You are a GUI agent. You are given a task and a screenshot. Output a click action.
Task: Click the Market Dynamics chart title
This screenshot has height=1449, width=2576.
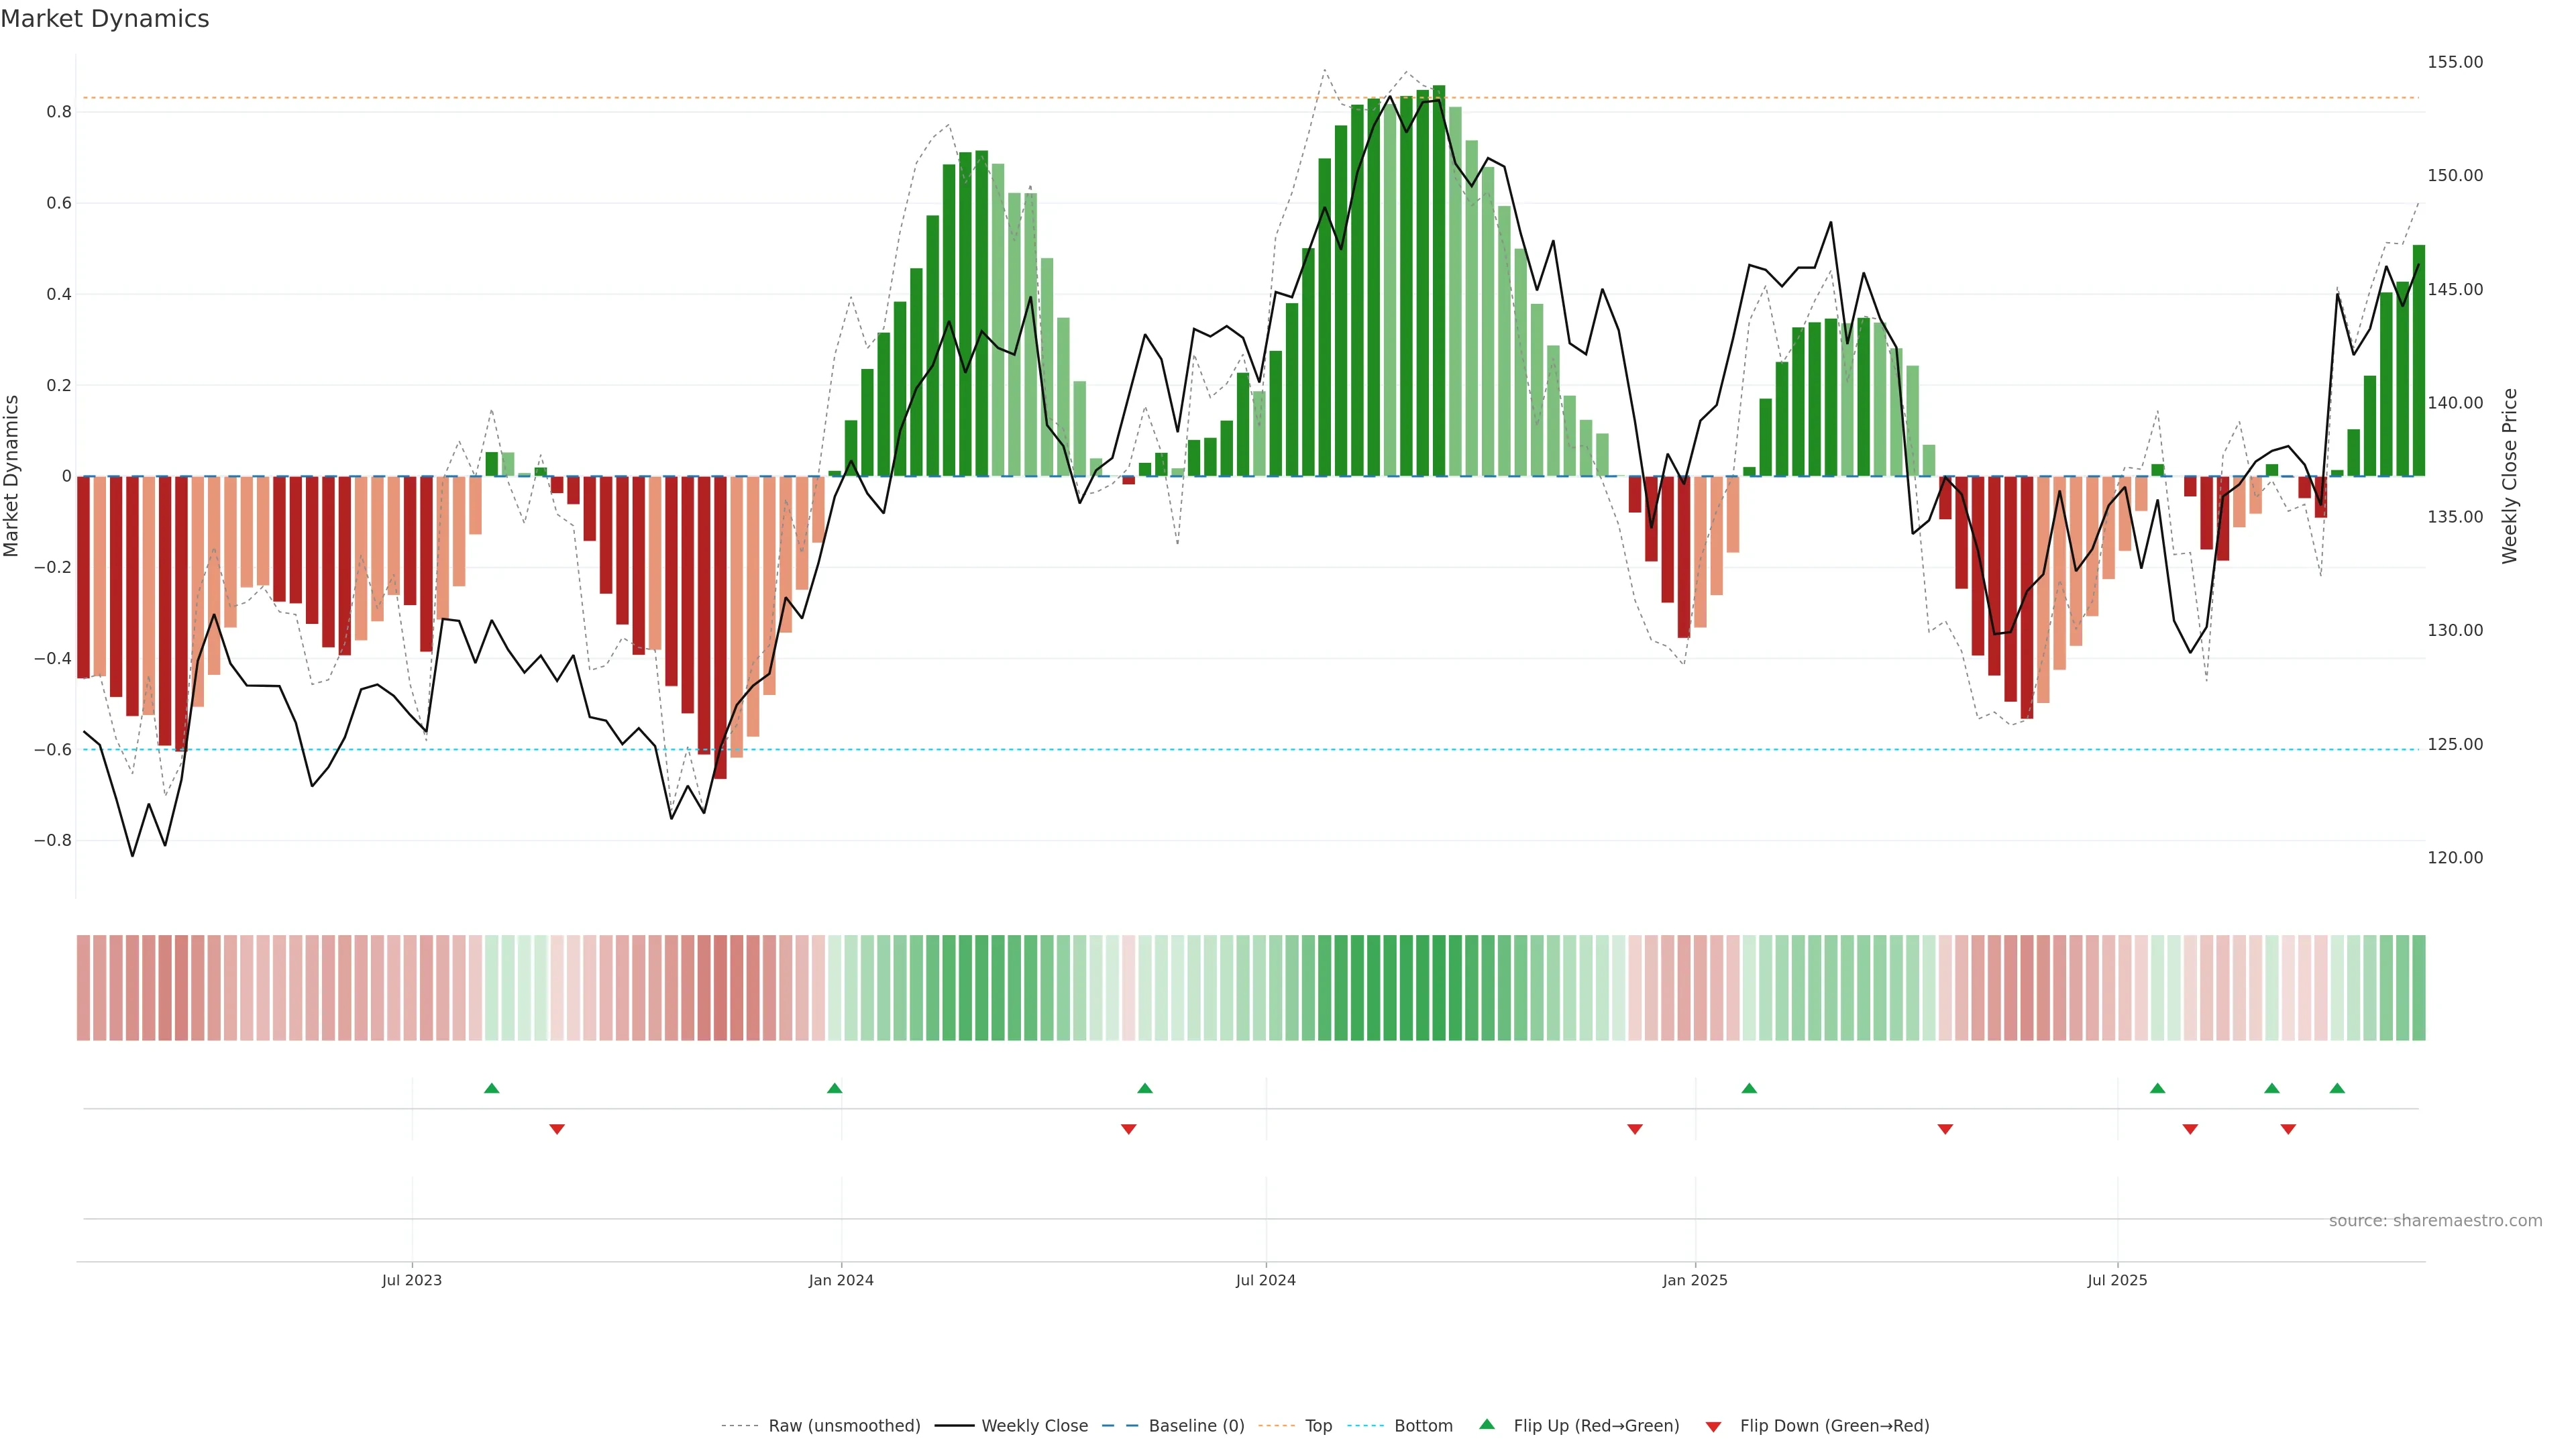coord(105,19)
